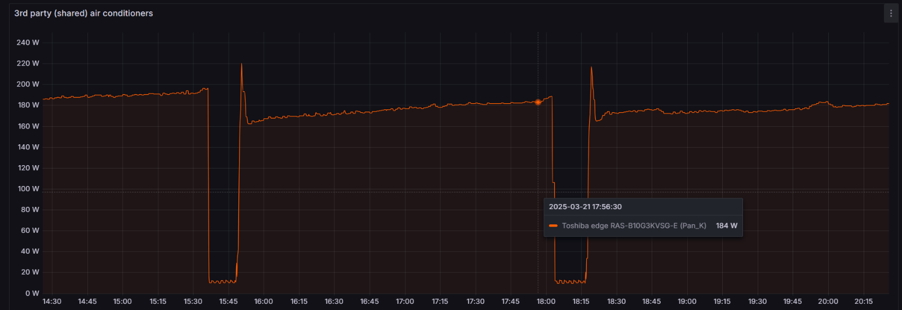
Task: Open the panel three-dot menu
Action: [891, 14]
